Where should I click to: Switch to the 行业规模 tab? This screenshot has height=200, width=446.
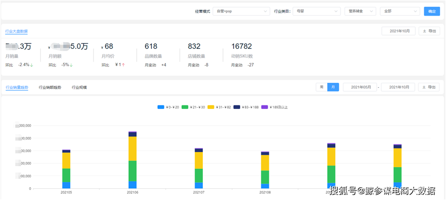pyautogui.click(x=79, y=87)
